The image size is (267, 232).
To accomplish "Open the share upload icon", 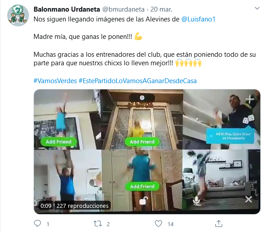I will tap(219, 224).
